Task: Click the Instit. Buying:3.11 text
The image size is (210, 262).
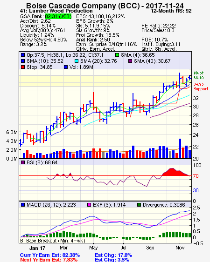Action: (161, 45)
